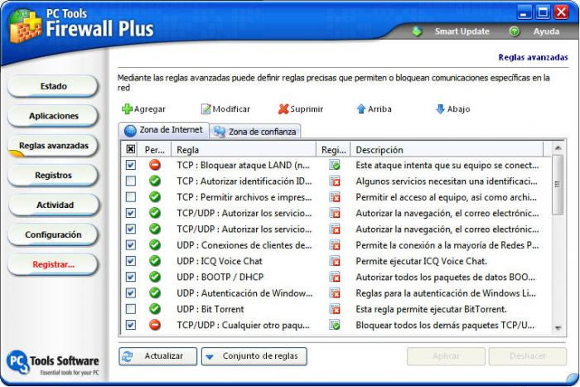
Task: Enable the Autorizar identificación rule checkbox
Action: pyautogui.click(x=131, y=181)
